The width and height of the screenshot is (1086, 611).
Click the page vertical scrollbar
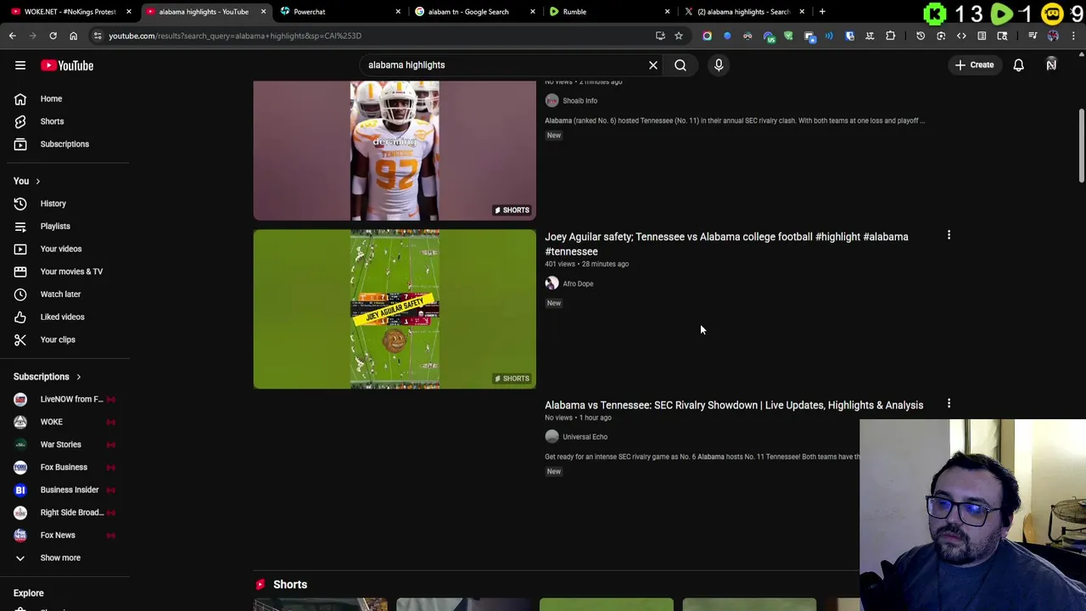(1081, 145)
